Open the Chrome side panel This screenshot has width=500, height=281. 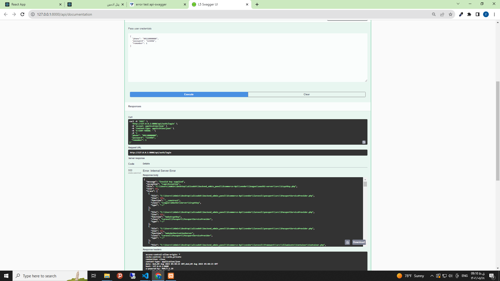tap(478, 14)
